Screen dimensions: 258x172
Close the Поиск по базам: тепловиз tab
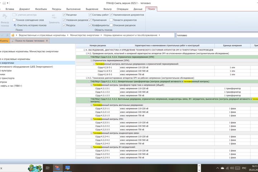point(47,40)
